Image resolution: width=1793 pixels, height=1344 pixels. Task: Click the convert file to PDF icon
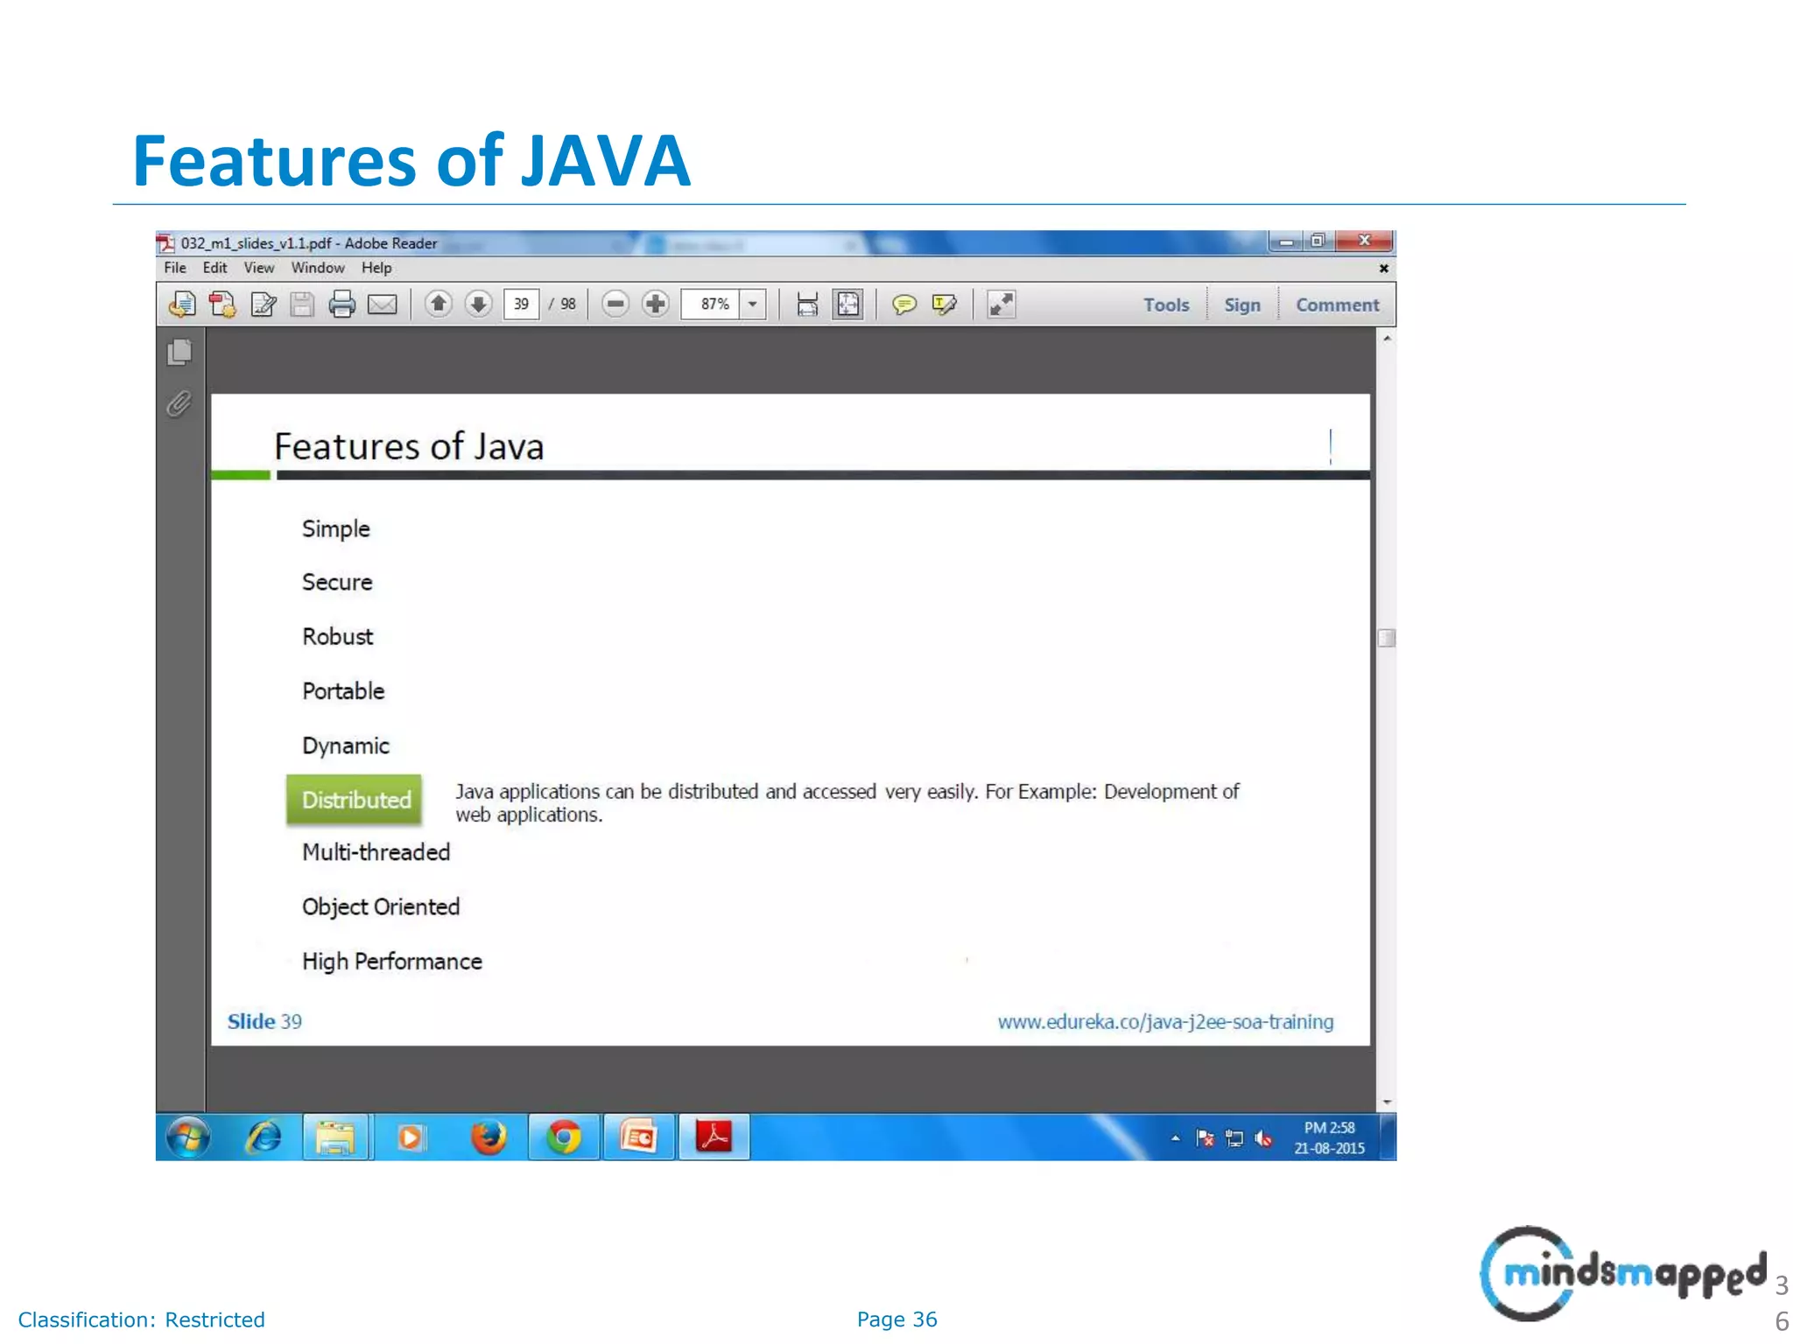[x=222, y=304]
